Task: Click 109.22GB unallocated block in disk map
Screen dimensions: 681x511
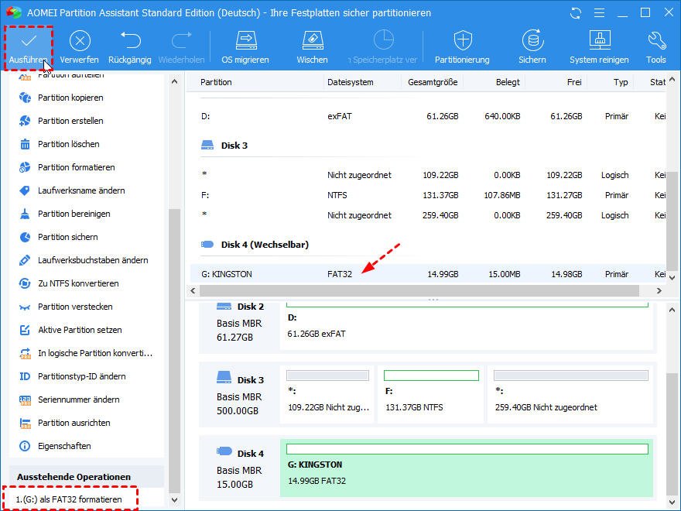Action: (327, 393)
